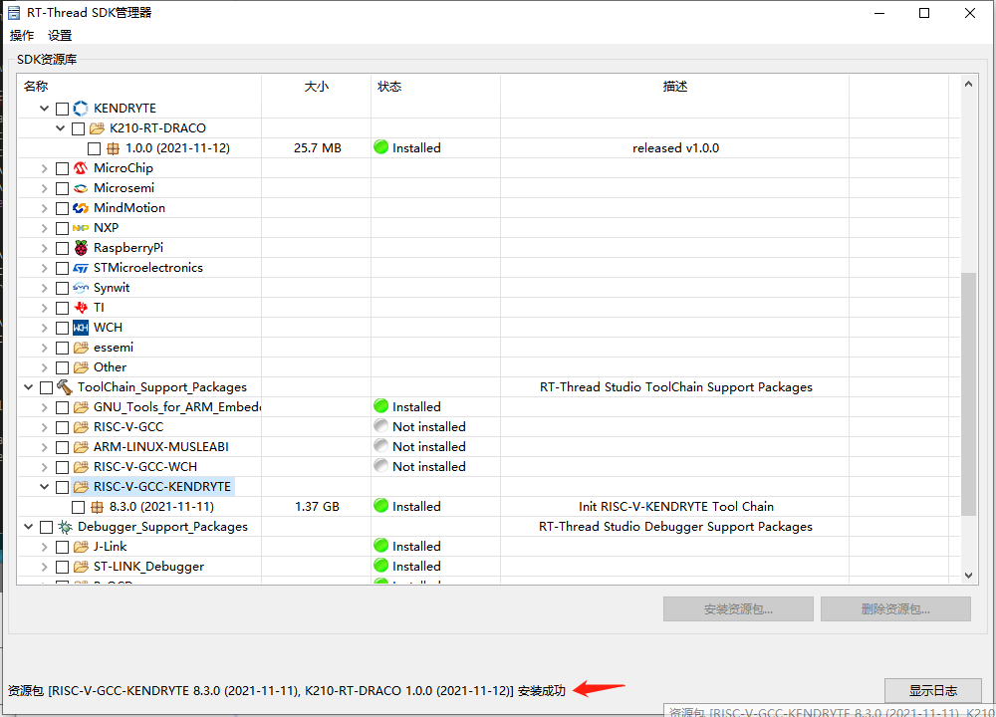This screenshot has height=717, width=996.
Task: Click the WCH logo icon
Action: [81, 328]
